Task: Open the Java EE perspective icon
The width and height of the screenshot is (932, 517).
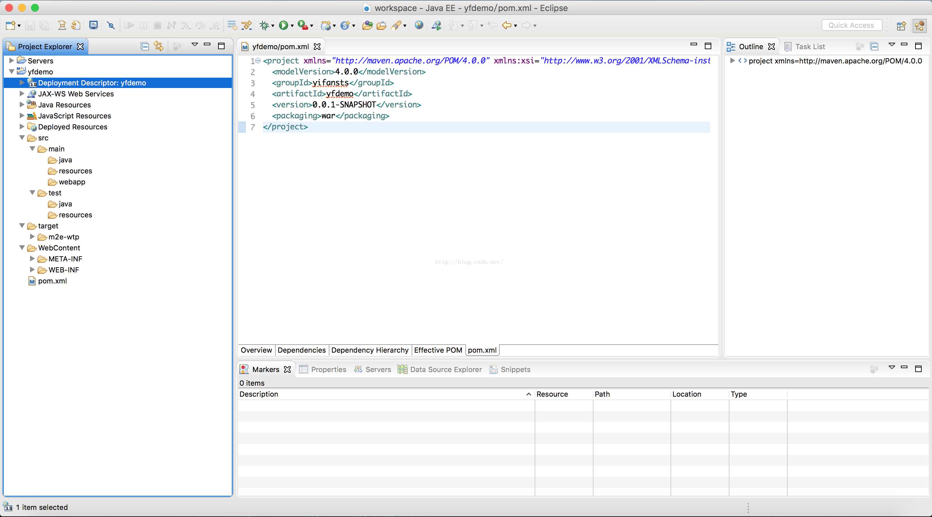Action: click(x=919, y=26)
